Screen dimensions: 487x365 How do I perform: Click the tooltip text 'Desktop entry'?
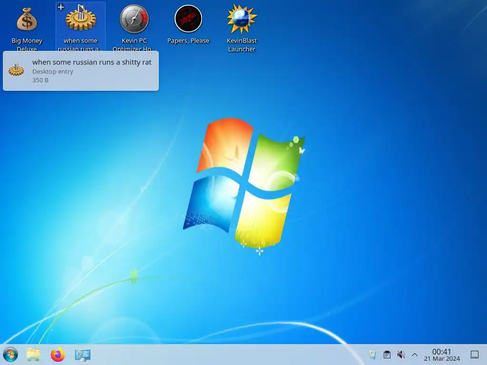click(53, 71)
